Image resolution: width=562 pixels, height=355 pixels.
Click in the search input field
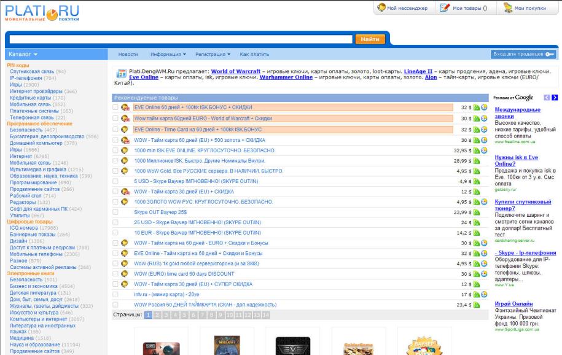[181, 39]
